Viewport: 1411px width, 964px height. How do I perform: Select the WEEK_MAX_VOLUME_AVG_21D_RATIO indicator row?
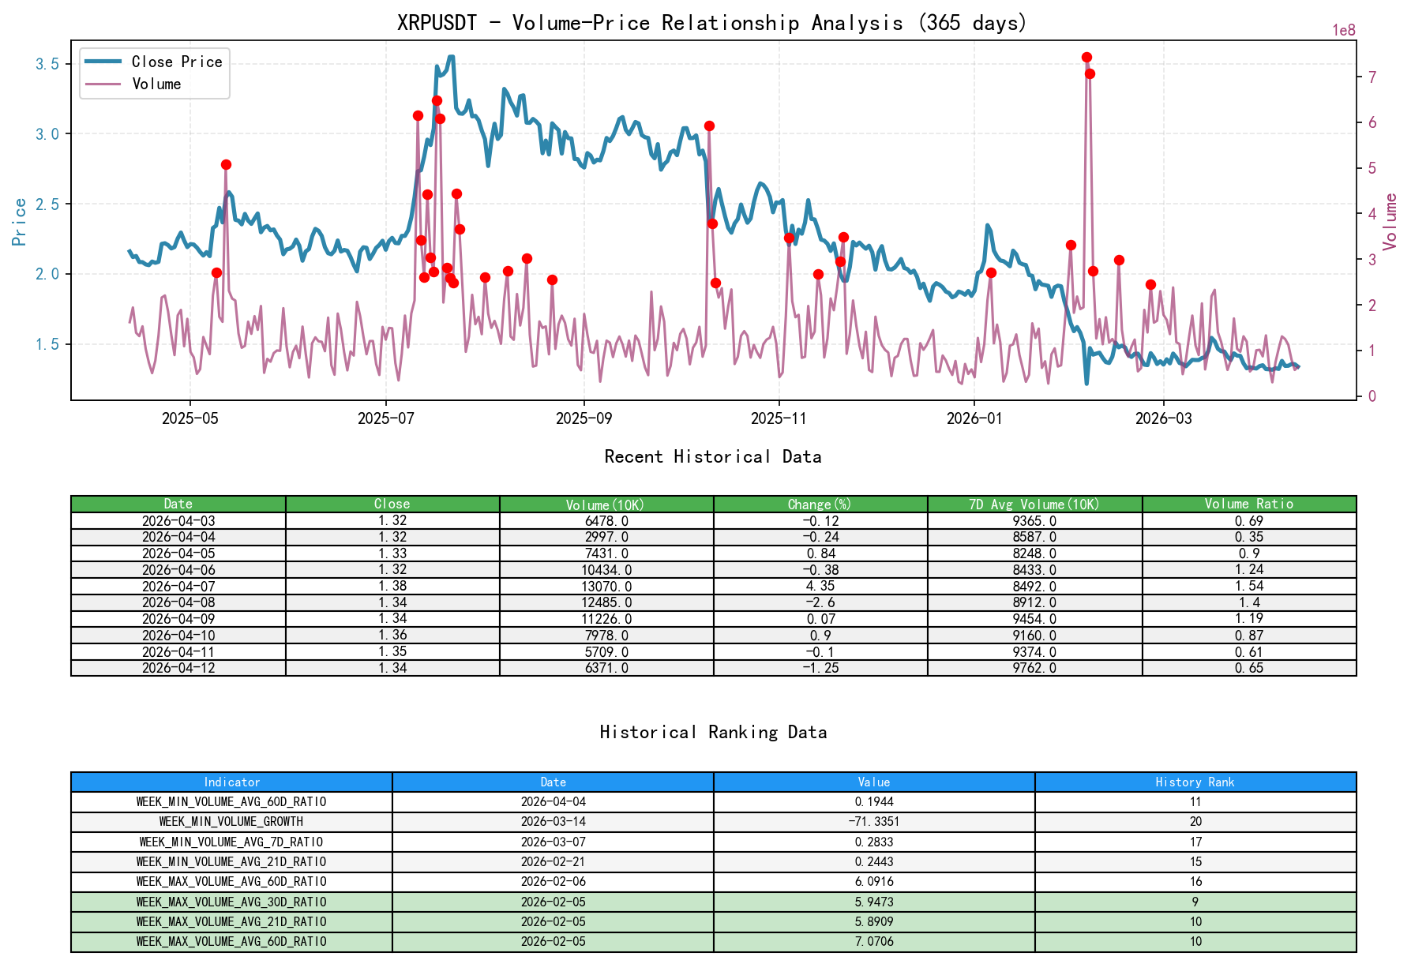coord(713,922)
